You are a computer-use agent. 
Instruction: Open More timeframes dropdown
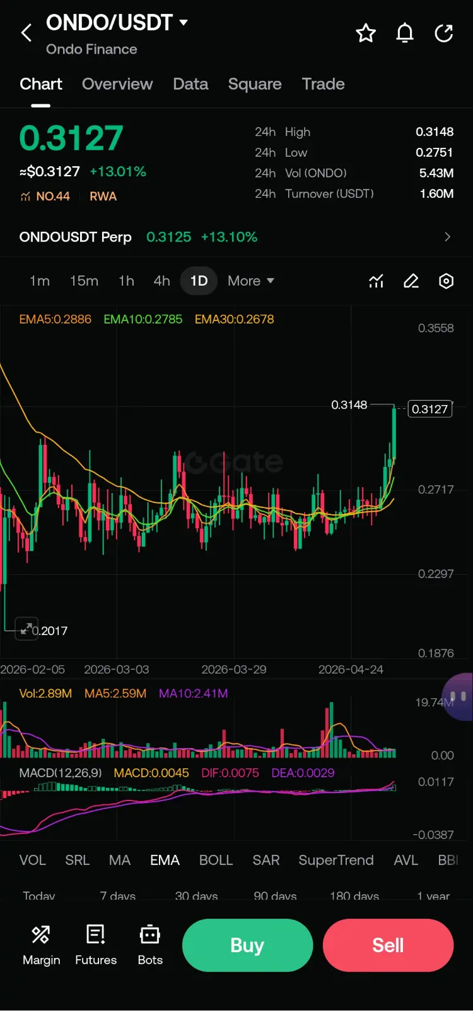click(251, 281)
